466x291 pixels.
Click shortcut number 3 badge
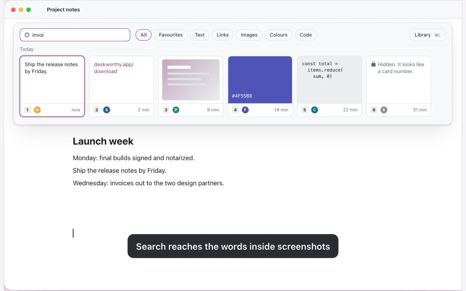click(x=166, y=110)
